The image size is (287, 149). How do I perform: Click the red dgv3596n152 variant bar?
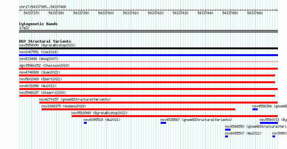pyautogui.click(x=148, y=69)
